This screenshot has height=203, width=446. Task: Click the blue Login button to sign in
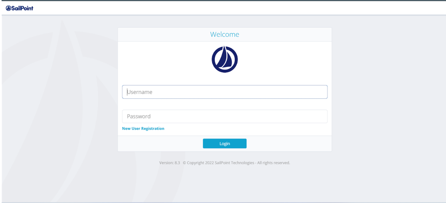coord(224,143)
